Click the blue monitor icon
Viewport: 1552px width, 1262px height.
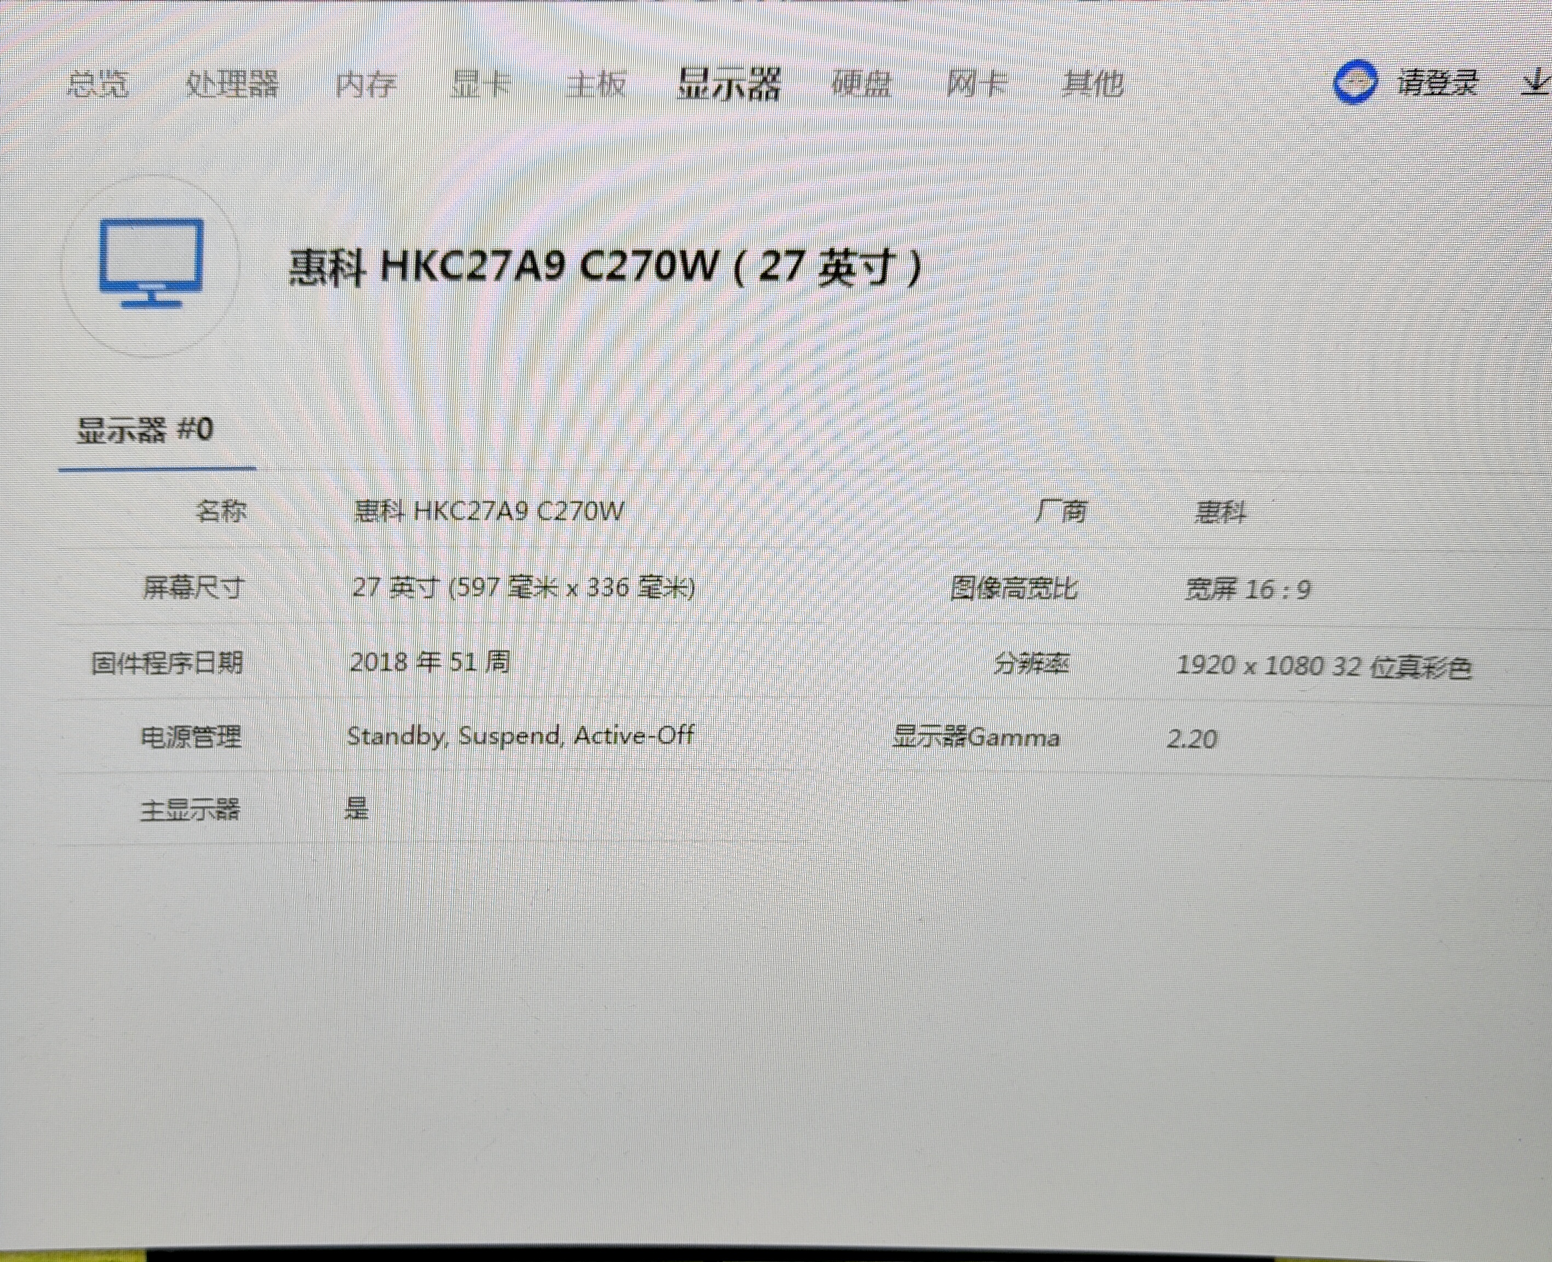coord(151,263)
